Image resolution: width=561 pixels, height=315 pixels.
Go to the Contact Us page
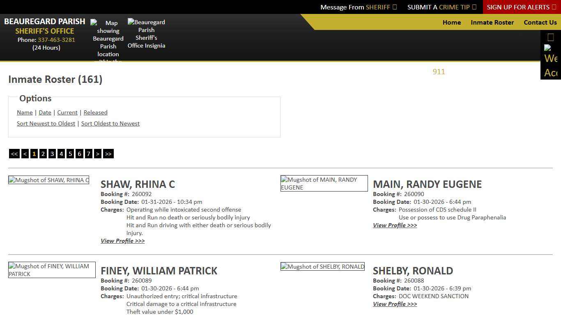(540, 23)
